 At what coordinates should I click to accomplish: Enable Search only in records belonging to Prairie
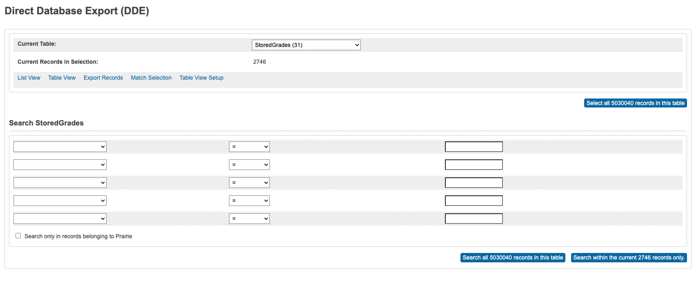18,236
